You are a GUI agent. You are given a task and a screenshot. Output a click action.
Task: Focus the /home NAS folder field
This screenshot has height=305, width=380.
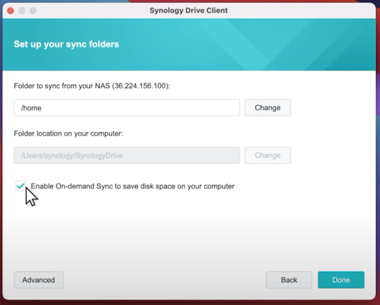coord(126,108)
